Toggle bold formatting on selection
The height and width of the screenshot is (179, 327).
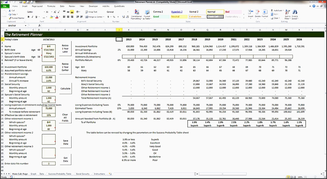pyautogui.click(x=29, y=17)
